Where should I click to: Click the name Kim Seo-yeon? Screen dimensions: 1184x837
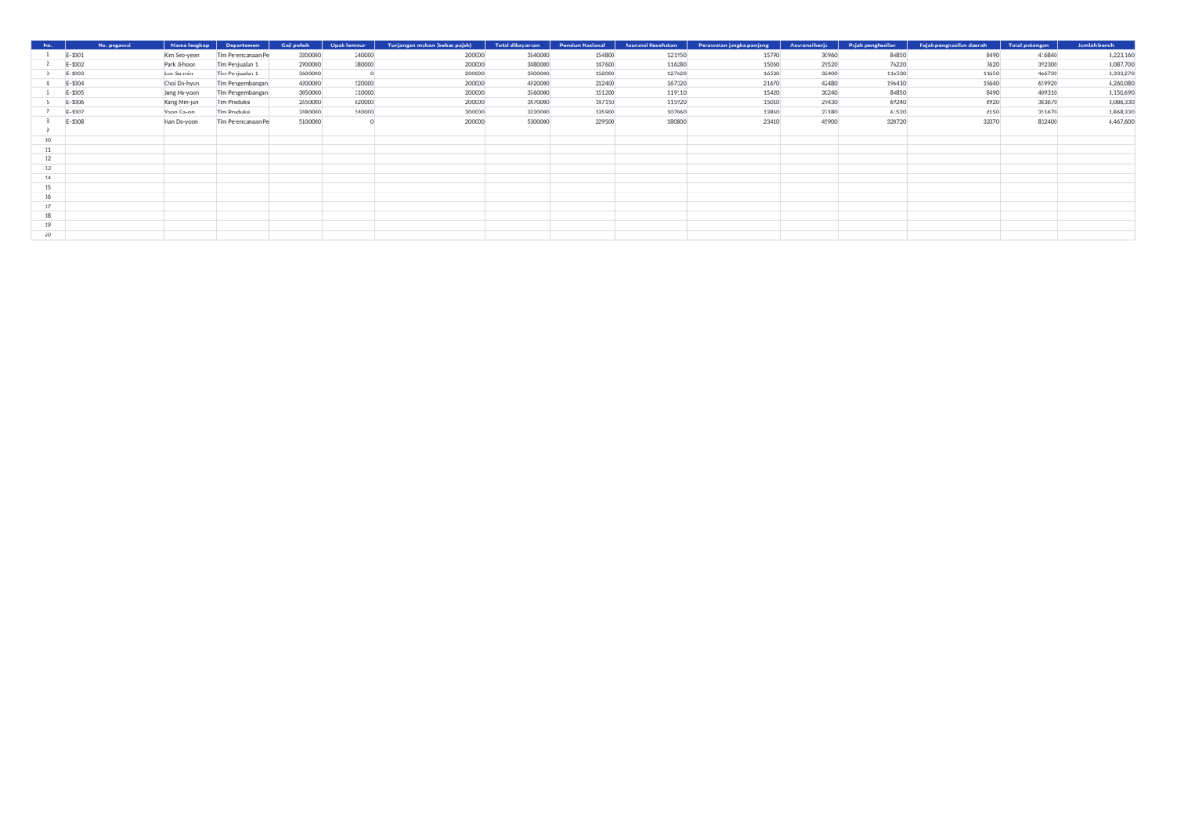click(190, 56)
